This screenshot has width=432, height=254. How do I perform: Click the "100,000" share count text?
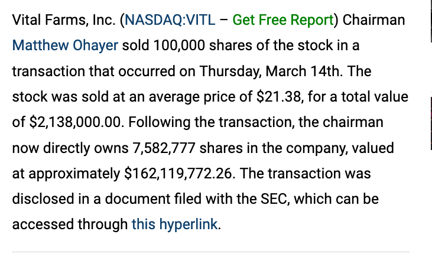point(179,45)
